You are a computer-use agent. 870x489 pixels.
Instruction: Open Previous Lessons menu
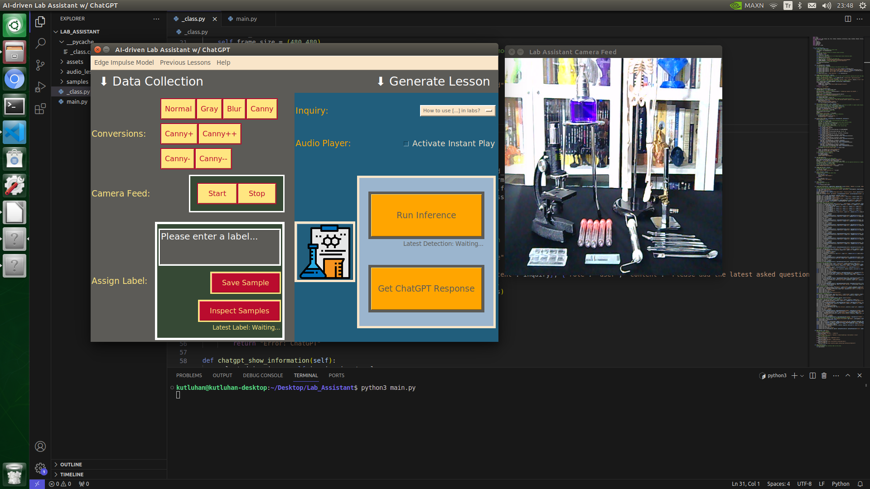click(x=184, y=62)
